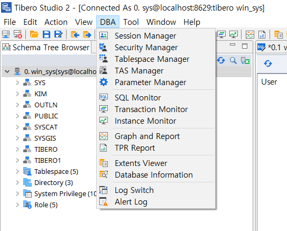Expand the Tablespace (5) node
Image resolution: width=287 pixels, height=231 pixels.
(x=17, y=171)
